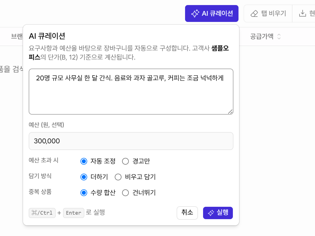
Task: Click the 취소 button
Action: [x=187, y=213]
